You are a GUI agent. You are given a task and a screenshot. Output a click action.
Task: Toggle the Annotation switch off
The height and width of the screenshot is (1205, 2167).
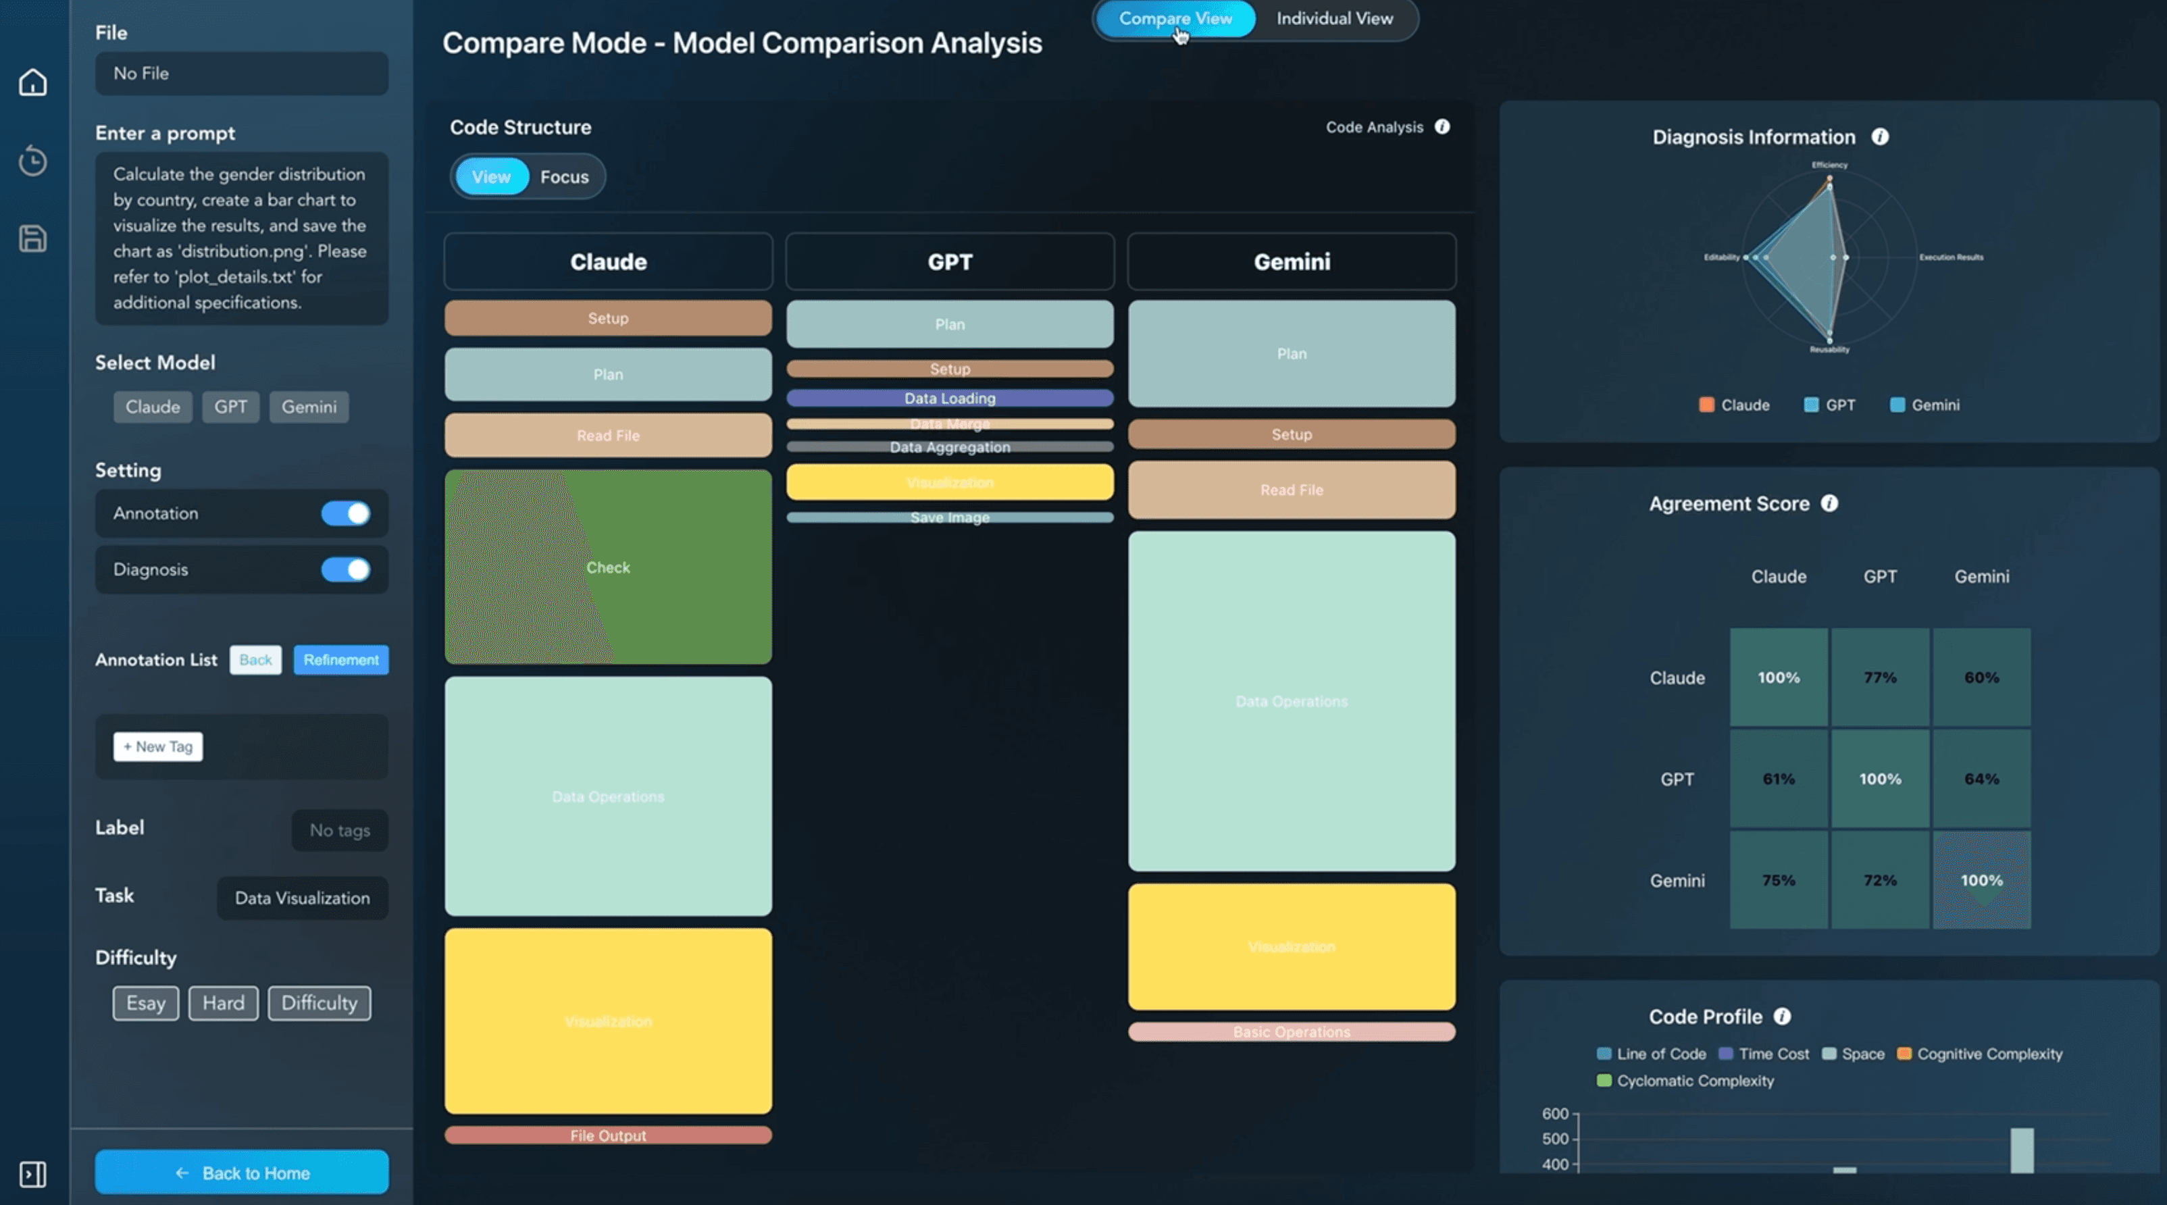346,513
